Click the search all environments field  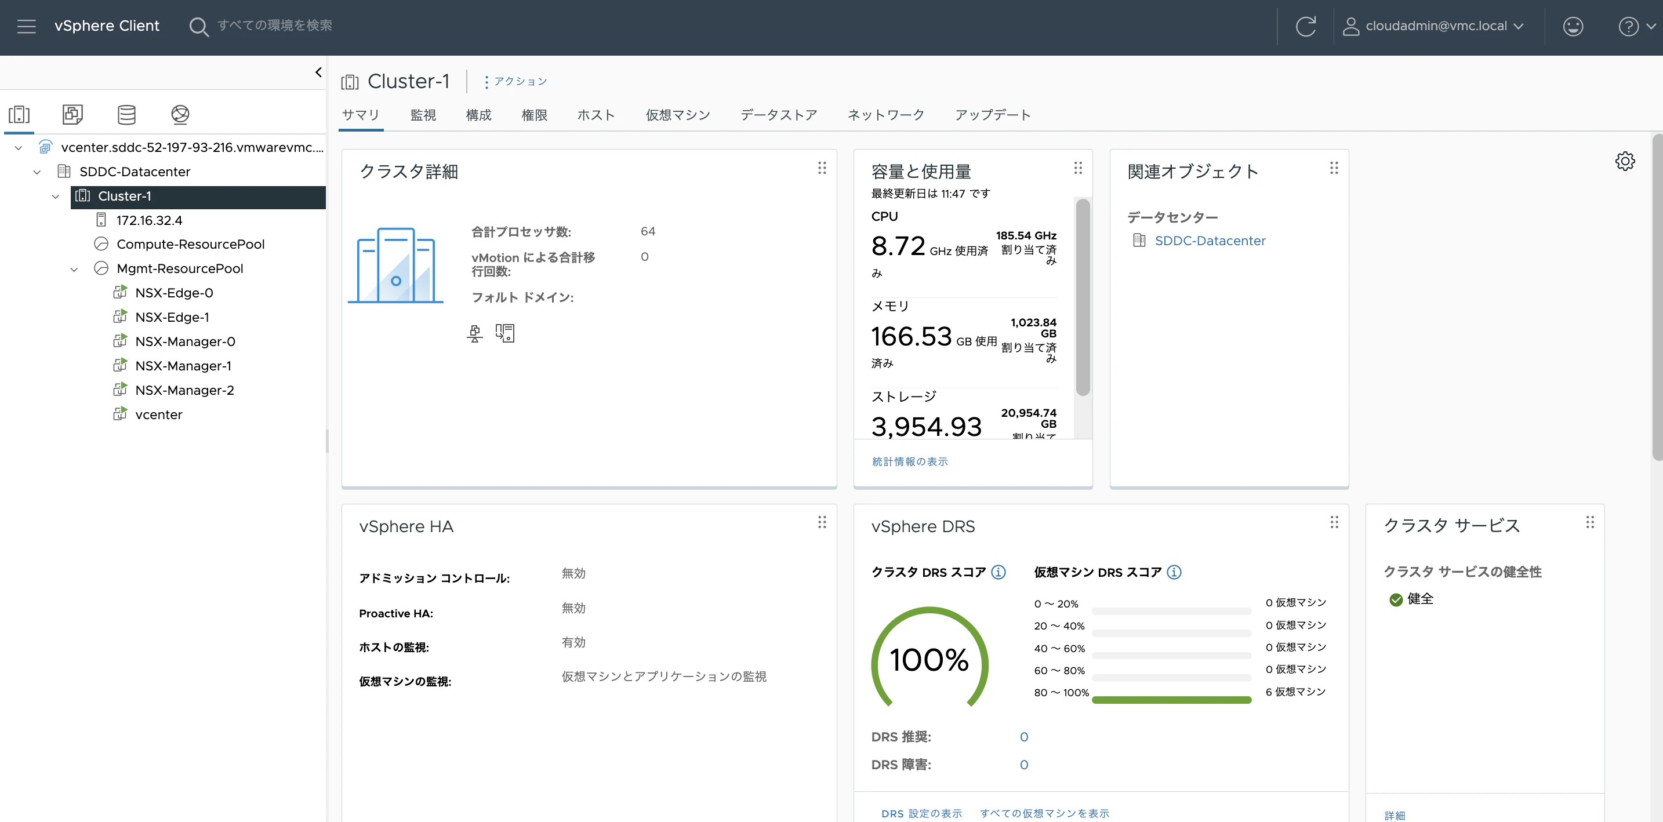(x=275, y=26)
